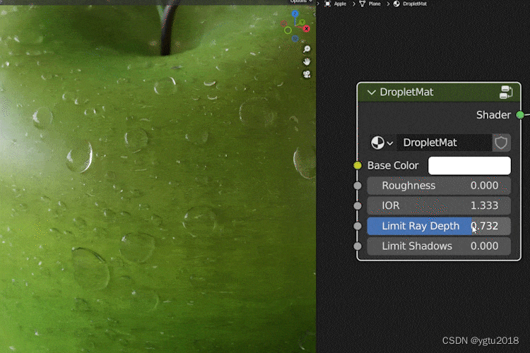Click the DropletMat group name field

point(444,143)
